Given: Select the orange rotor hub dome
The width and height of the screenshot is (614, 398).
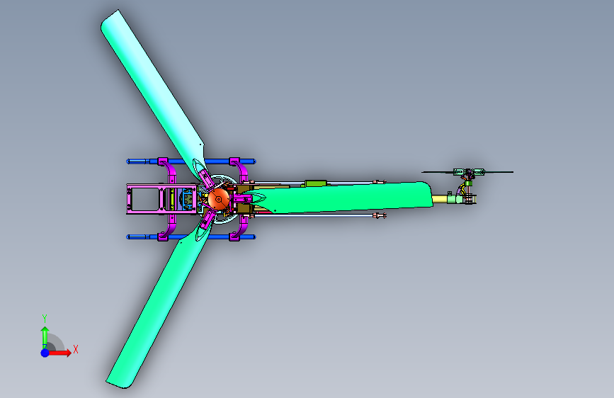Looking at the screenshot, I should pos(218,200).
